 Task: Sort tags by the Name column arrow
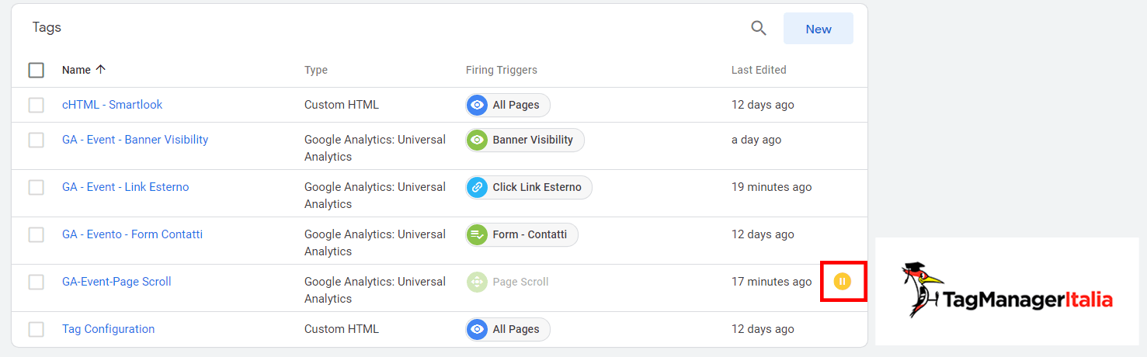[x=100, y=69]
